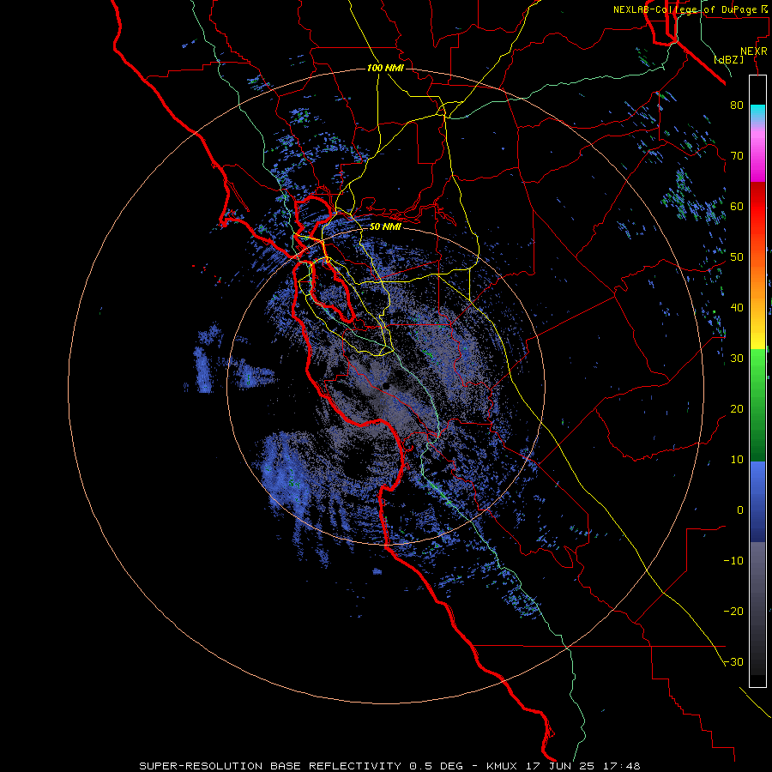Click the -20 value on the dBZ scale
The height and width of the screenshot is (772, 772).
pyautogui.click(x=733, y=612)
